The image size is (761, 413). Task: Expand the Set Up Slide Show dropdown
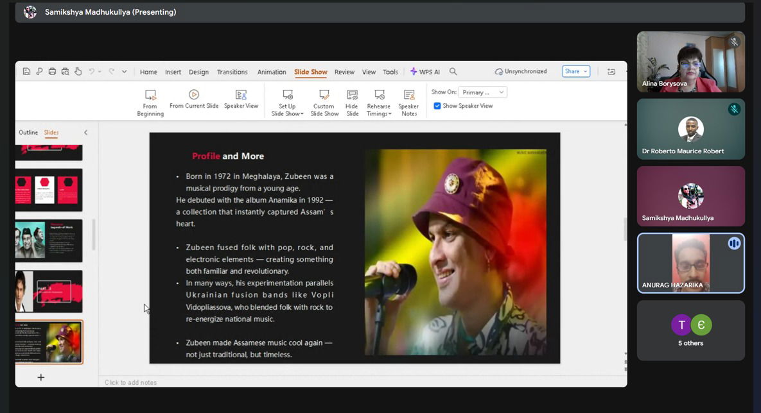click(301, 114)
